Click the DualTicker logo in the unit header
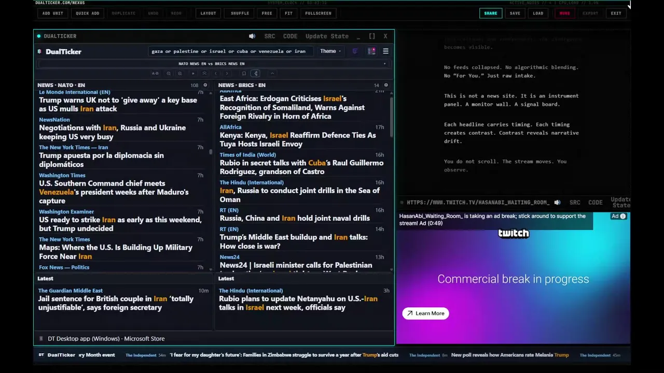This screenshot has height=373, width=664. pyautogui.click(x=60, y=51)
